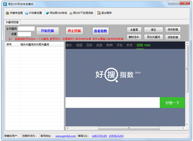Click the 清空 button
The width and height of the screenshot is (193, 141).
(x=153, y=30)
